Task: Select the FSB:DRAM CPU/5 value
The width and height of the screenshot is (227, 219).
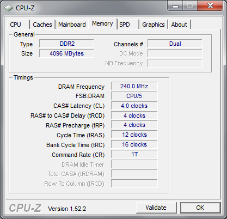Action: [x=134, y=96]
